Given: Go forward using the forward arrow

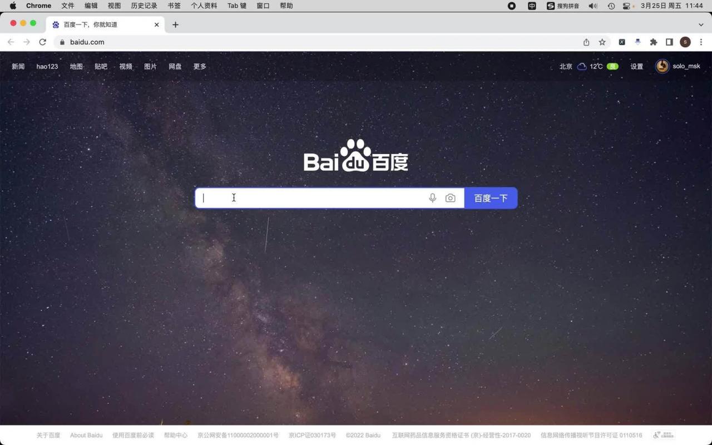Looking at the screenshot, I should (x=26, y=42).
